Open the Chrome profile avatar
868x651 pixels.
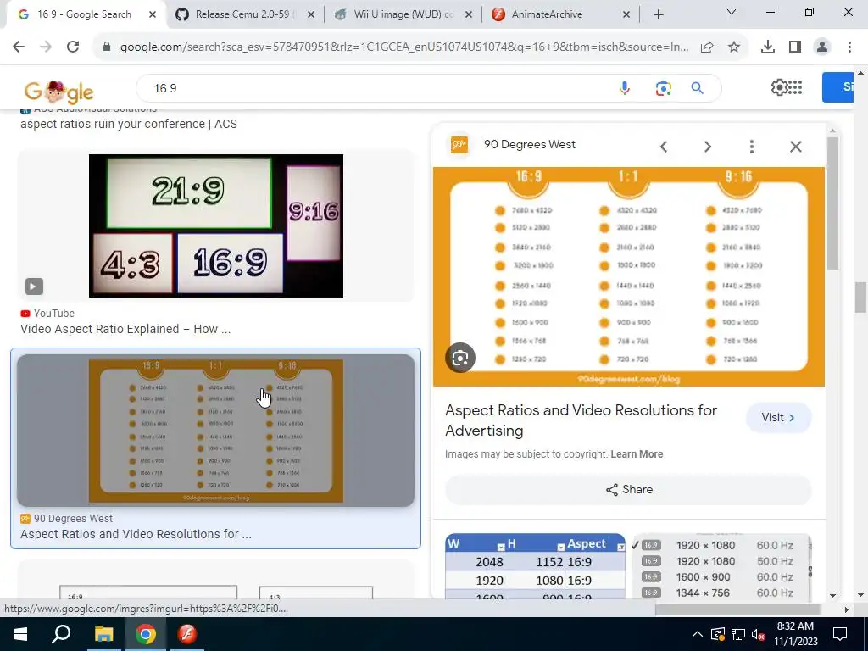tap(822, 47)
